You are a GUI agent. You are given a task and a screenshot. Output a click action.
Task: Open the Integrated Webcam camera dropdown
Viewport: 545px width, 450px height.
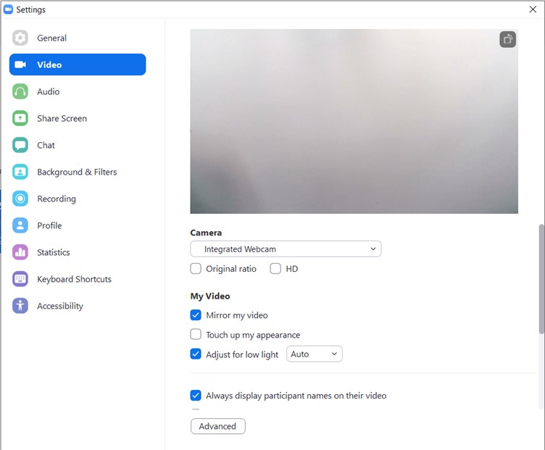click(x=286, y=249)
